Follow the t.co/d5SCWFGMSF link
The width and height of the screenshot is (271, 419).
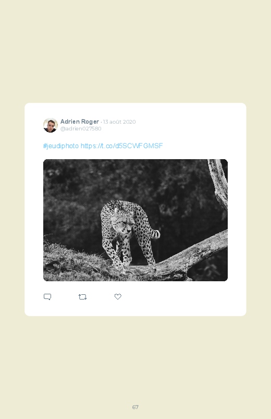tap(122, 146)
